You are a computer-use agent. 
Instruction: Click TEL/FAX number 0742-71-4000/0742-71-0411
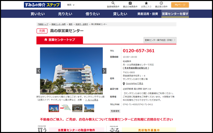click(138, 104)
